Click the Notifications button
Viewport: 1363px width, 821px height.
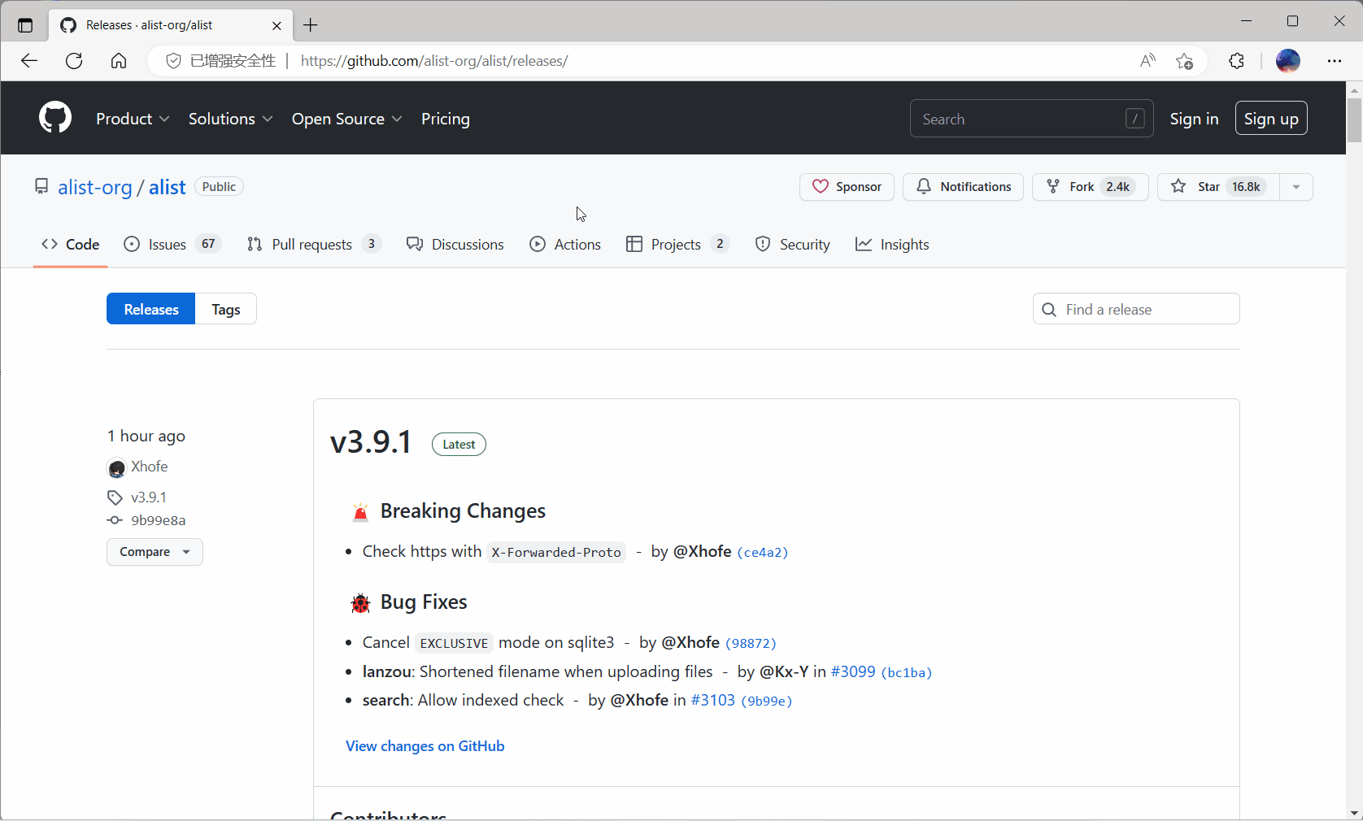point(963,187)
